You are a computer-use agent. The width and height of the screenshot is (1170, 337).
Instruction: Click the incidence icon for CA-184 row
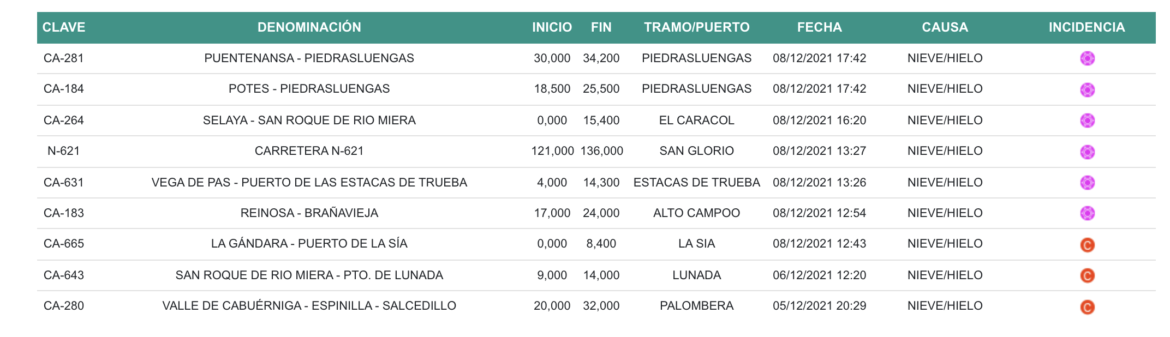pos(1087,89)
